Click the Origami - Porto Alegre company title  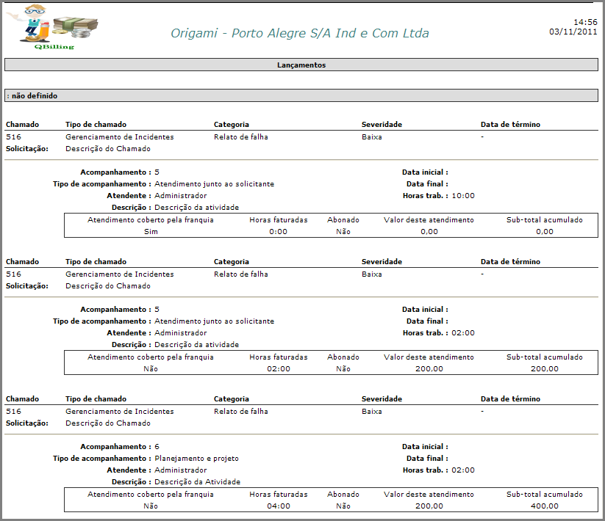coord(300,33)
